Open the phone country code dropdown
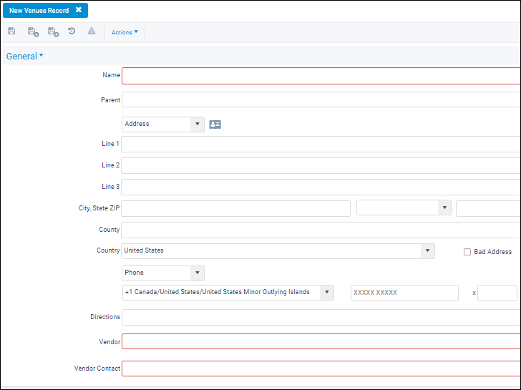The image size is (521, 390). tap(228, 293)
